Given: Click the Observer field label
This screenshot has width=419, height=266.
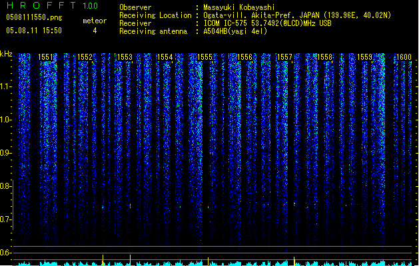Looking at the screenshot, I should pos(135,7).
